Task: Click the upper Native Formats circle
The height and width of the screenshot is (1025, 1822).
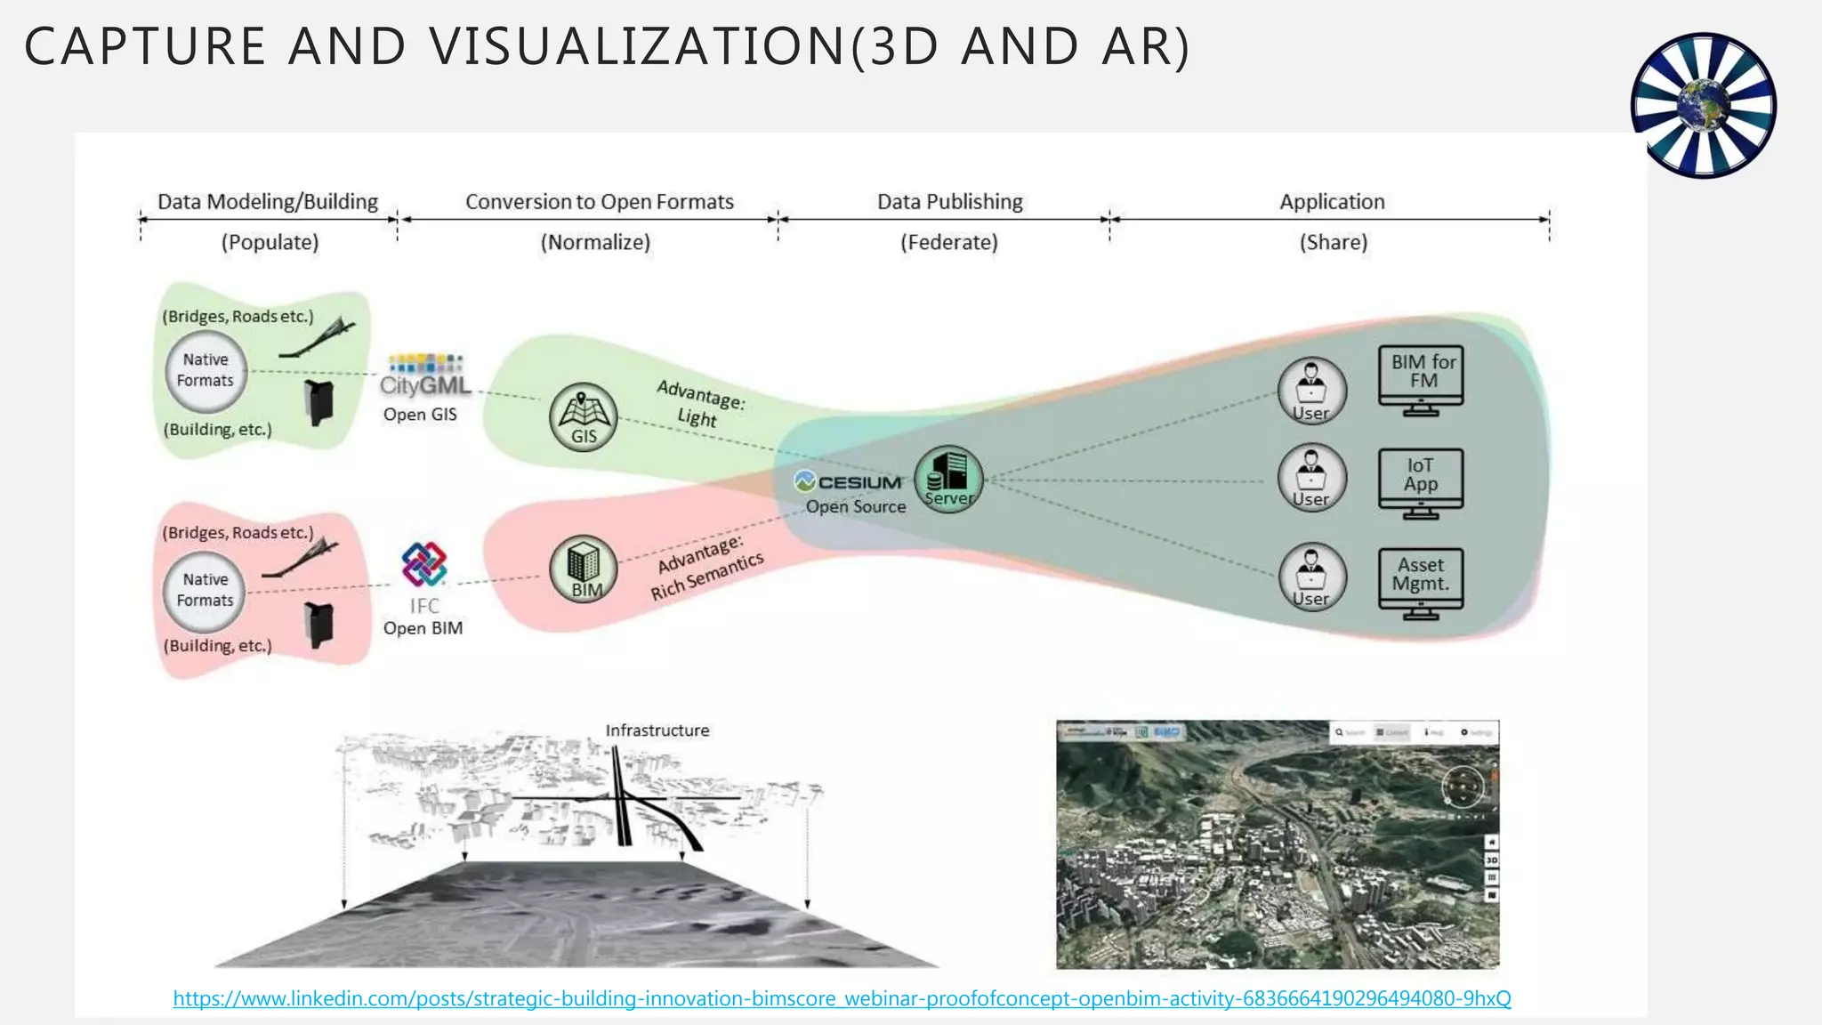Action: click(206, 371)
